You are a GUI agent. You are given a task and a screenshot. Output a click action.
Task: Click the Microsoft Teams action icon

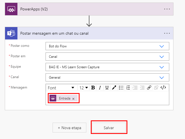click(x=11, y=33)
